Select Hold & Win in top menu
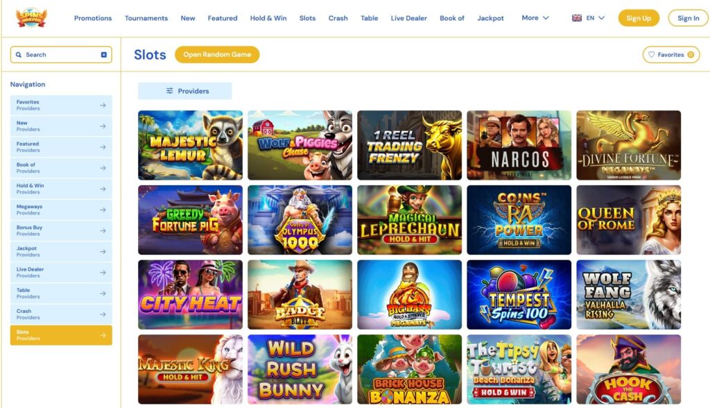 [x=268, y=18]
